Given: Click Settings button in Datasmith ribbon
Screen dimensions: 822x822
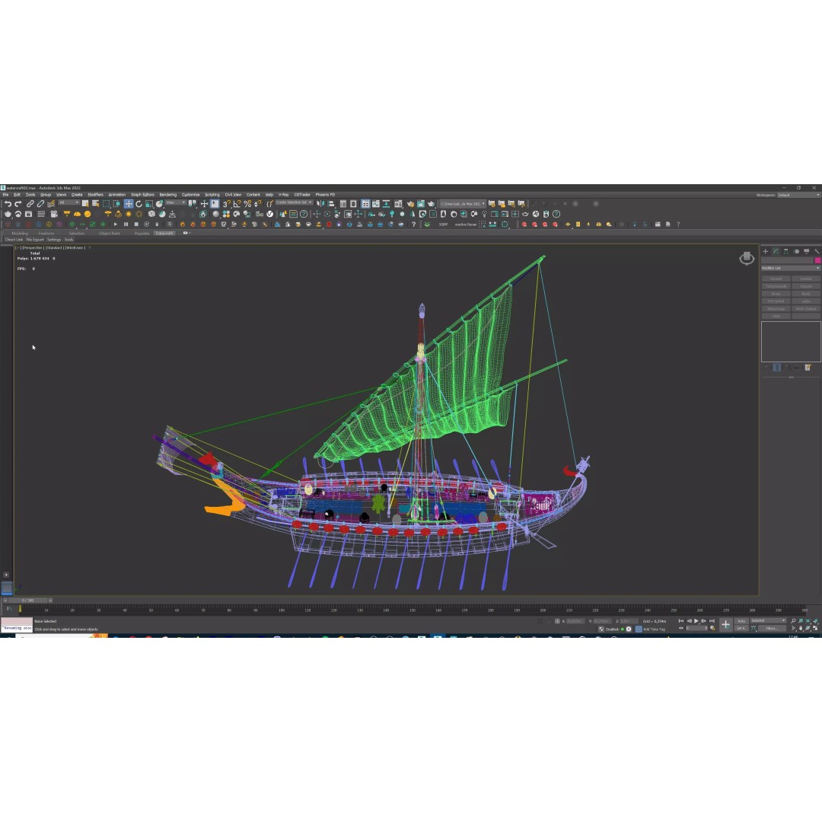Looking at the screenshot, I should click(x=54, y=240).
